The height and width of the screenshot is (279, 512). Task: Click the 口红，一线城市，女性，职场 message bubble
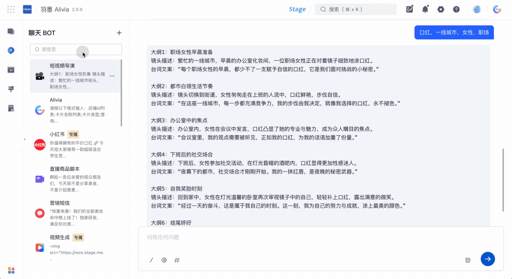click(454, 32)
